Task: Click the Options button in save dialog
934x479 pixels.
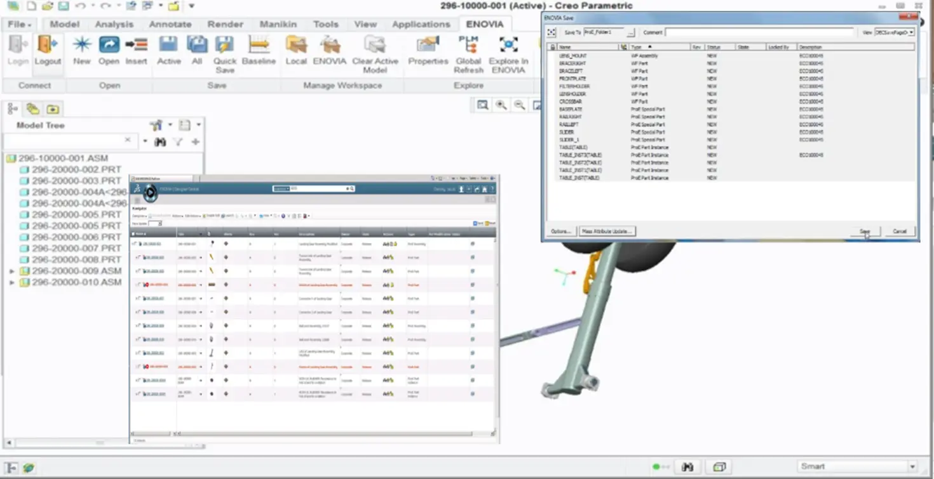Action: coord(561,231)
